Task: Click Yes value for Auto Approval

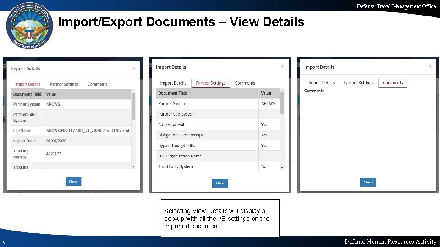Action: tap(264, 124)
